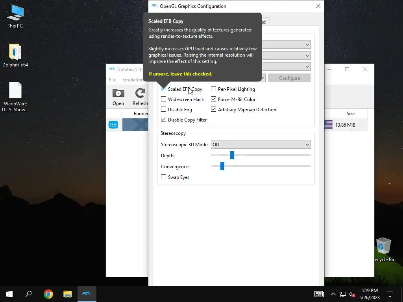The image size is (403, 302).
Task: Uncheck the Disable Copy Filter checkbox
Action: tap(163, 120)
